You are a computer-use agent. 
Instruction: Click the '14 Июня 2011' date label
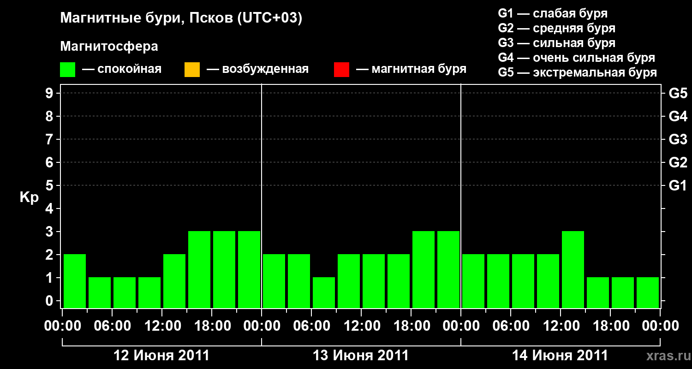[x=560, y=356]
